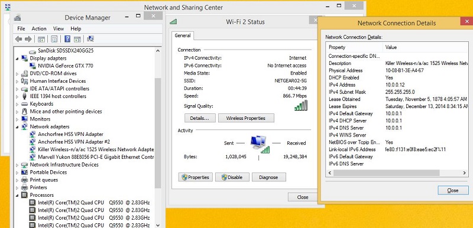
Task: Select the Anchorfree HSS VPN Adapter #2 entry
Action: [74, 142]
